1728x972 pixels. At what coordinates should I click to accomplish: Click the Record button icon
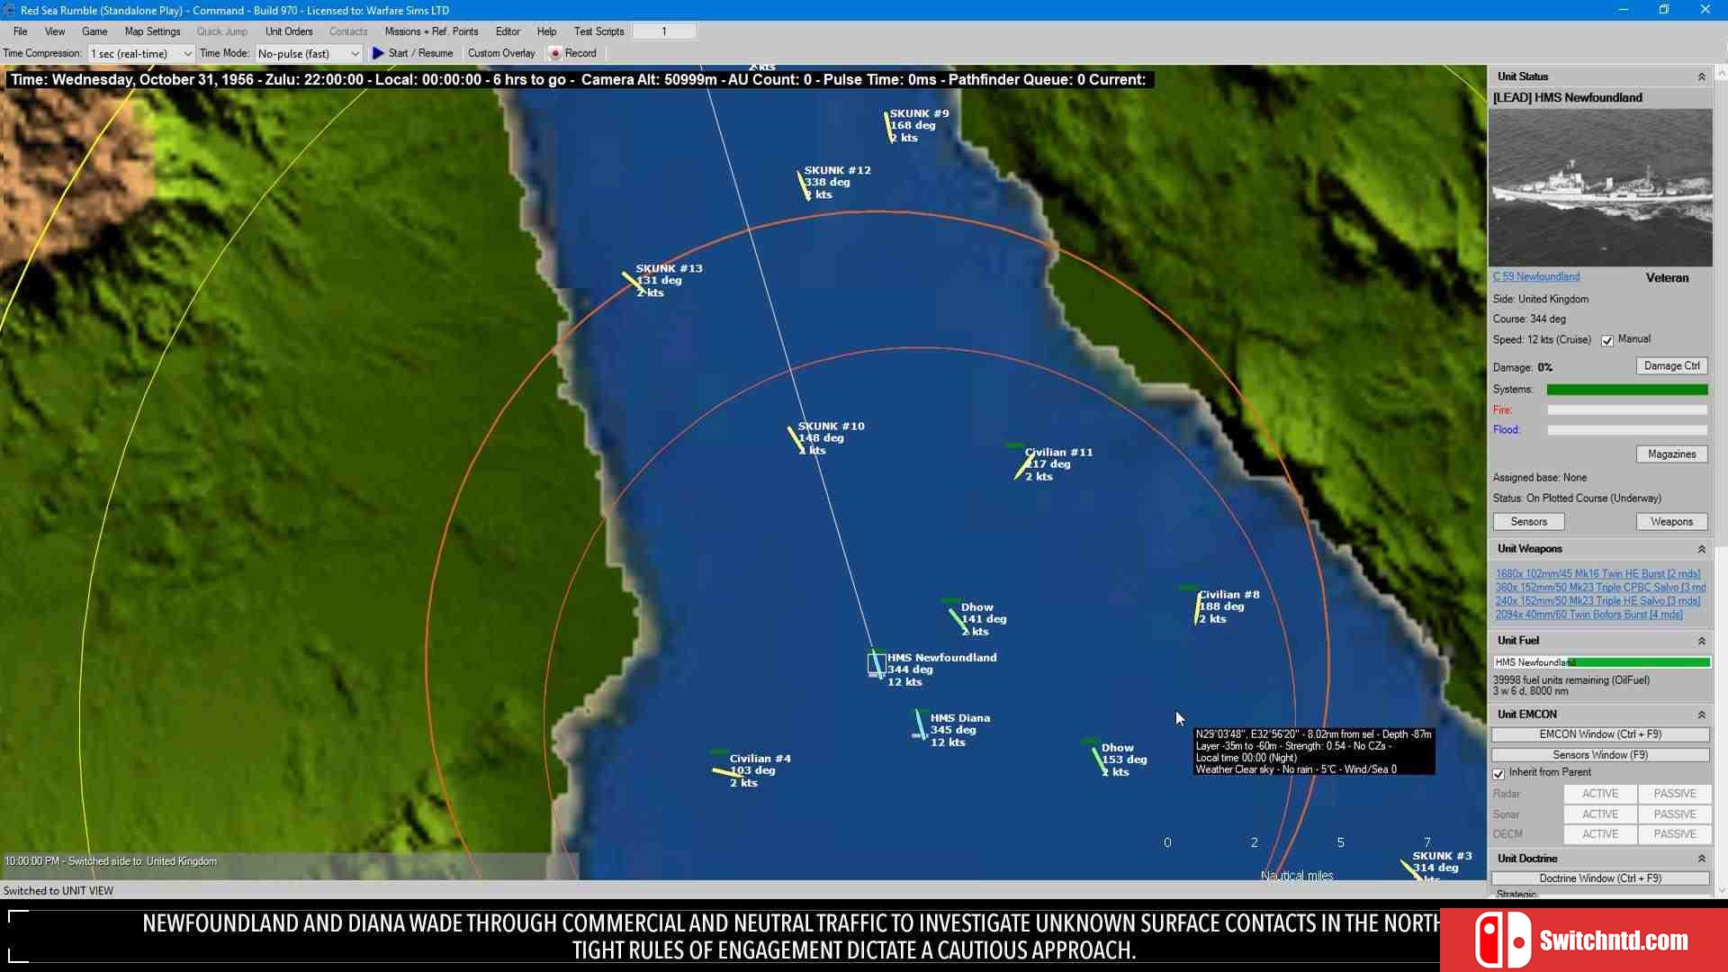pyautogui.click(x=555, y=54)
